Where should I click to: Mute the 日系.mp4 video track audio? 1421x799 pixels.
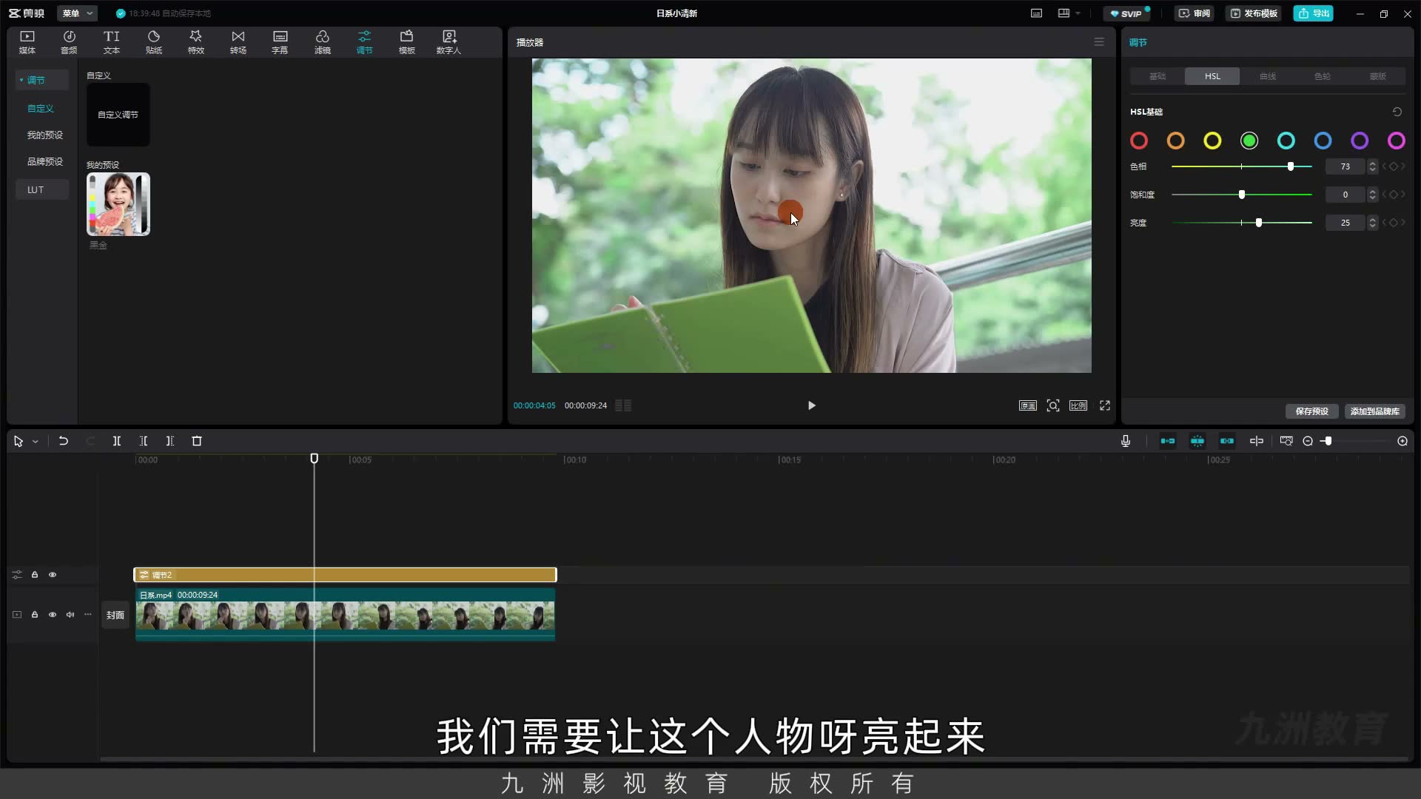70,615
